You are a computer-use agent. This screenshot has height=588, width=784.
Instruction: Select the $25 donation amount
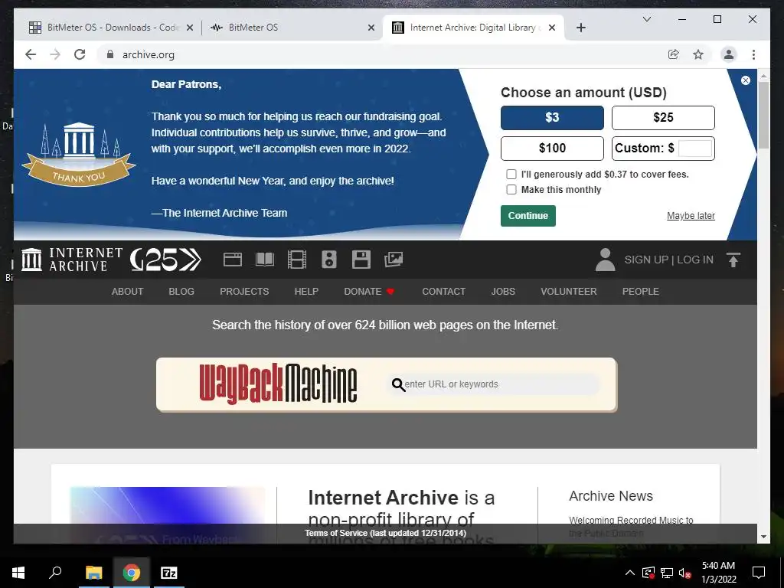click(663, 117)
